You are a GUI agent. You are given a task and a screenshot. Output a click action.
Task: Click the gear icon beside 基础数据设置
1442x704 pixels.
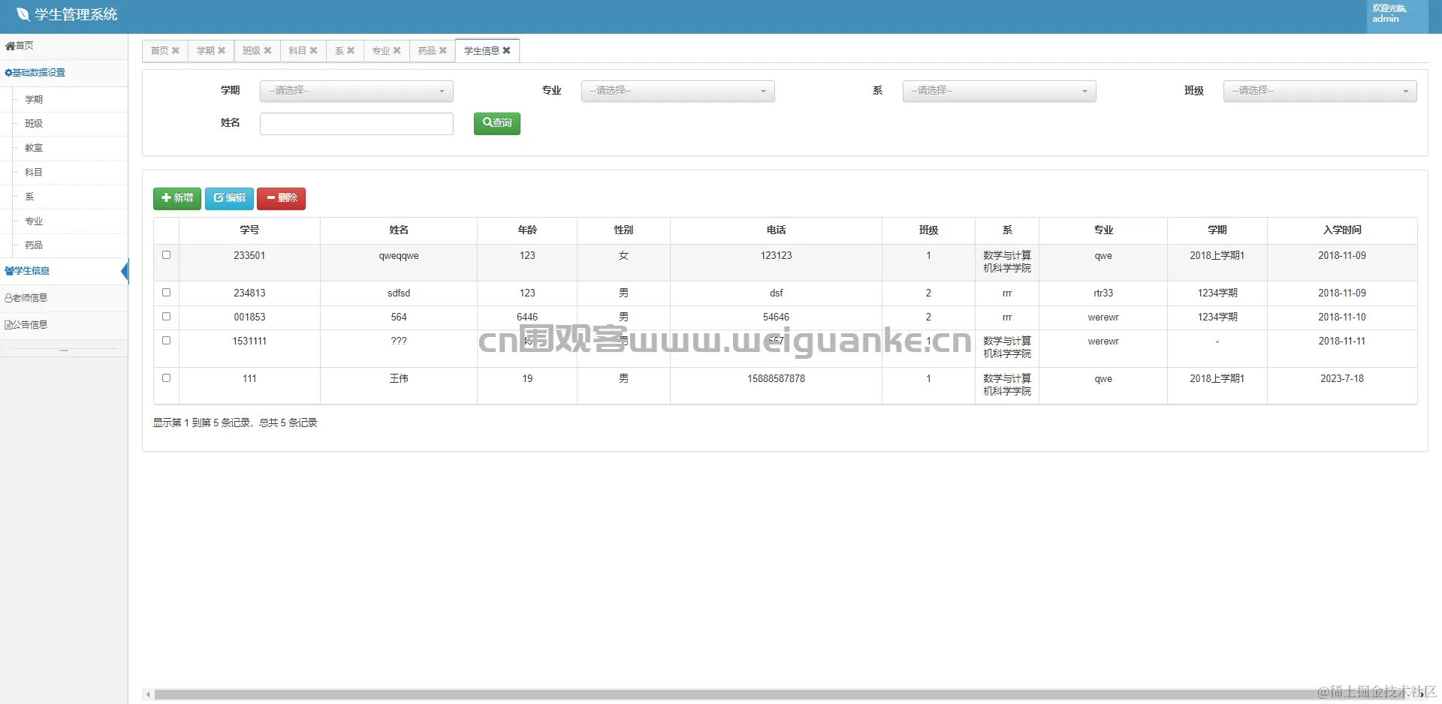8,73
